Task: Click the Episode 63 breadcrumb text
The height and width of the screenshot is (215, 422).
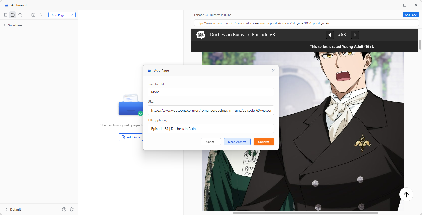Action: coord(263,35)
